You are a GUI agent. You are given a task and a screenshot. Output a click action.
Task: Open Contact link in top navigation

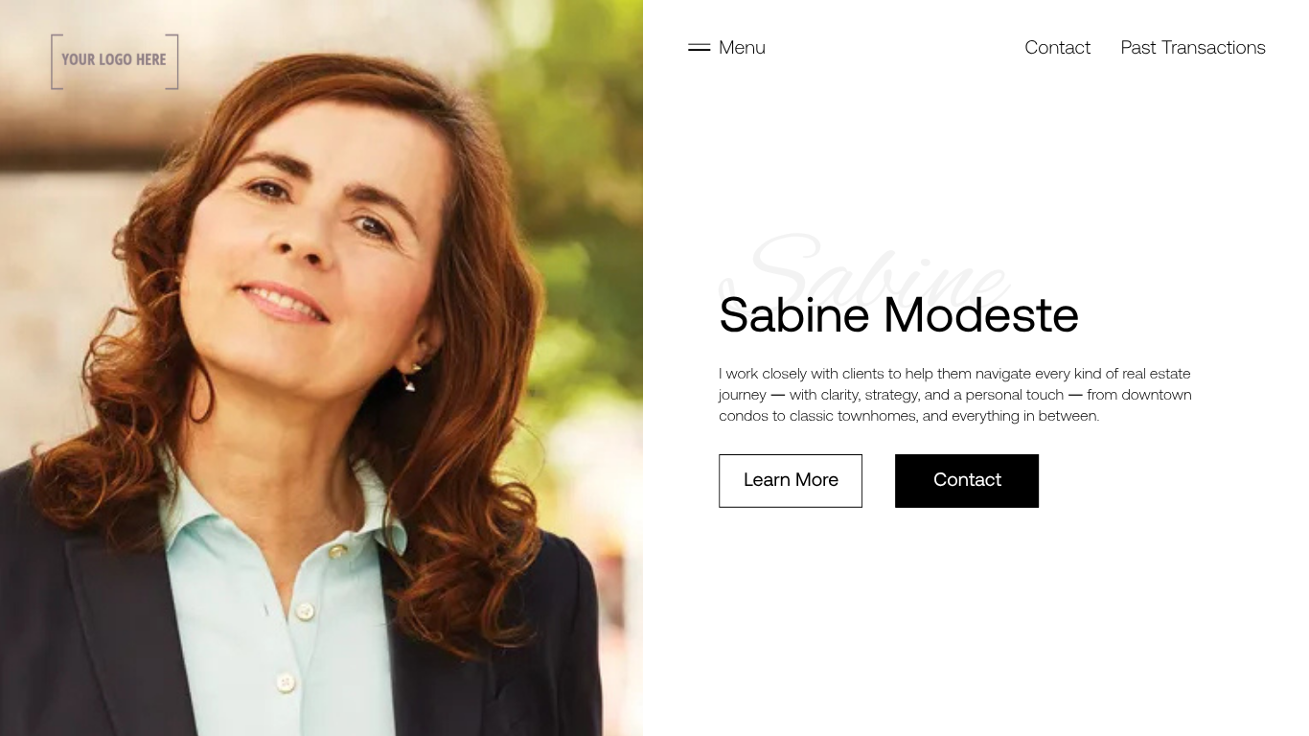(1057, 47)
